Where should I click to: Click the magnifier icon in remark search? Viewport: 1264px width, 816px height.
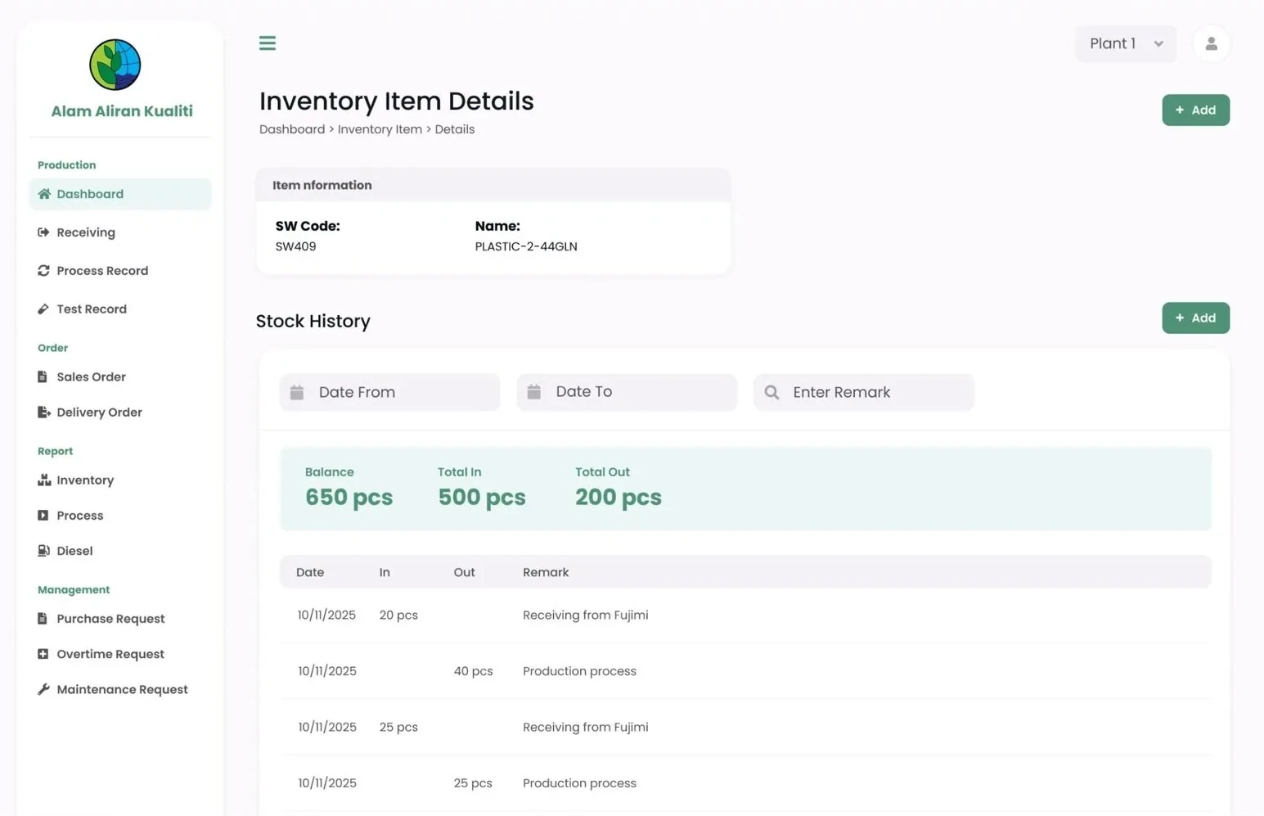771,393
